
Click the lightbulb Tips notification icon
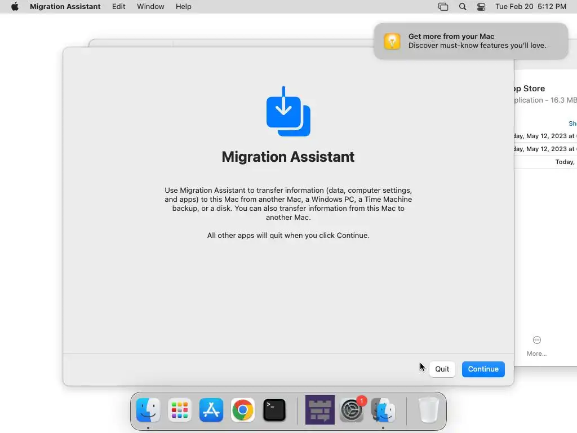tap(392, 41)
